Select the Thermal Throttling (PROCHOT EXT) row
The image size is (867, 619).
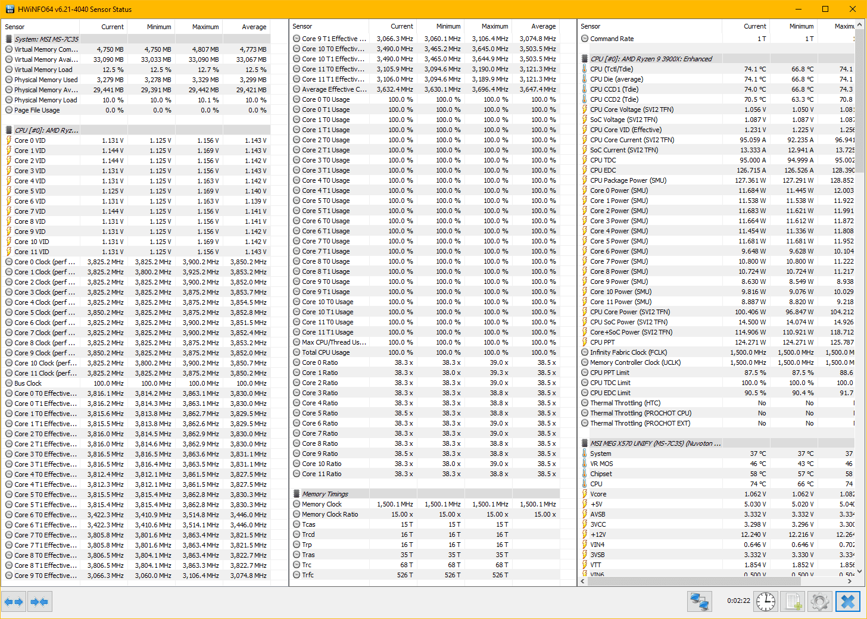717,423
